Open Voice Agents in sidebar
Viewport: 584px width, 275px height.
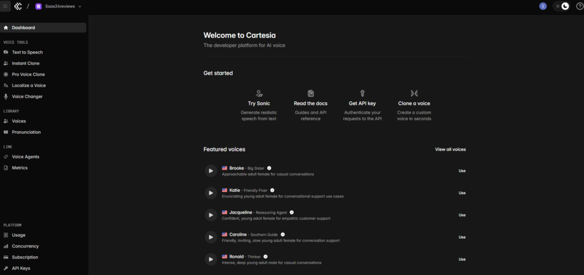pyautogui.click(x=25, y=157)
